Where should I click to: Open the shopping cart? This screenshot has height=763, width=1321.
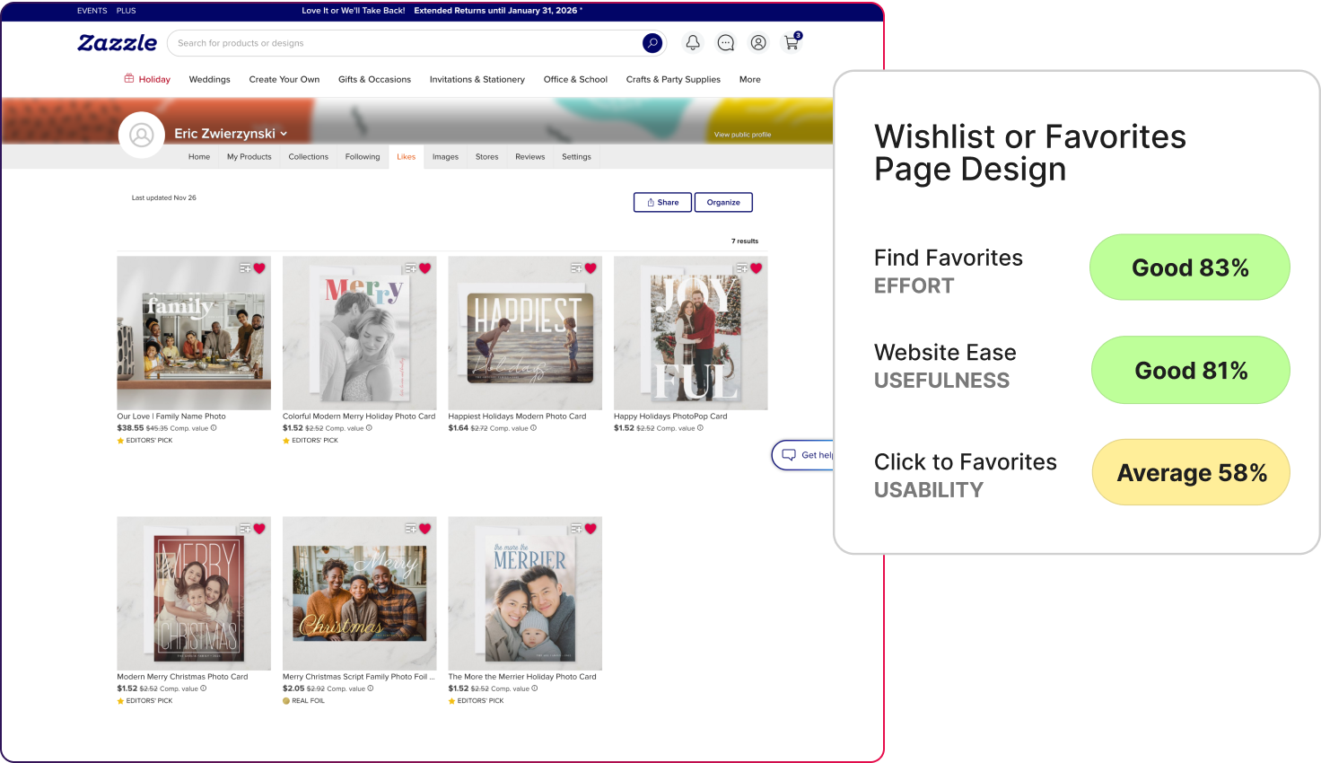pyautogui.click(x=792, y=43)
